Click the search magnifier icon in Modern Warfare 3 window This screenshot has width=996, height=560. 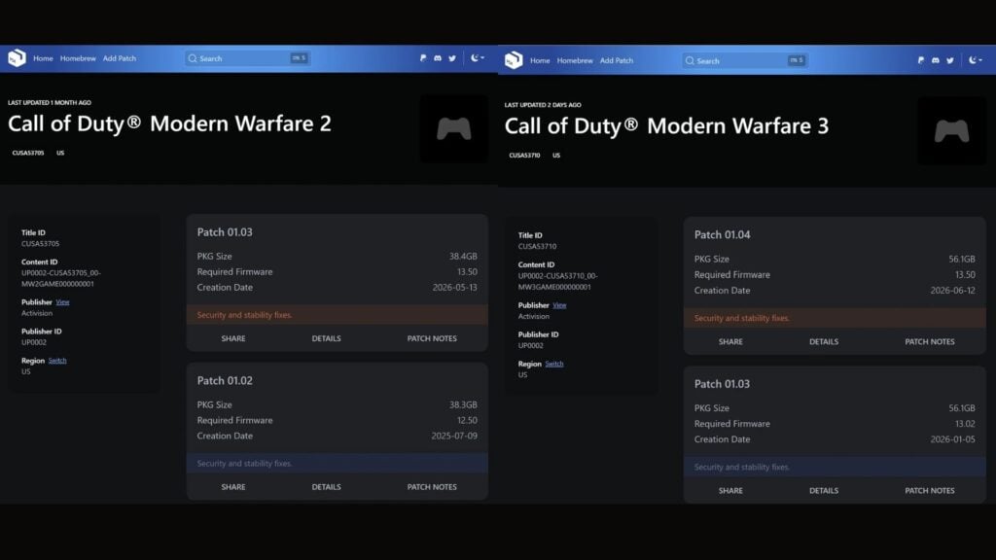pos(690,61)
